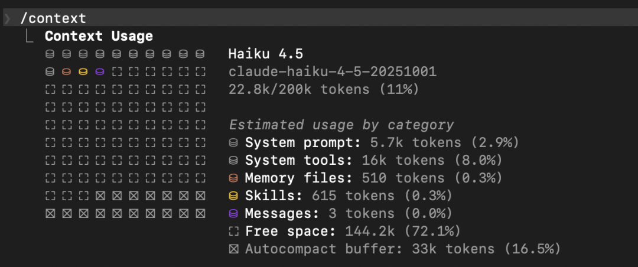The height and width of the screenshot is (267, 638).
Task: Click the Autocompact buffer legend icon
Action: coord(233,249)
